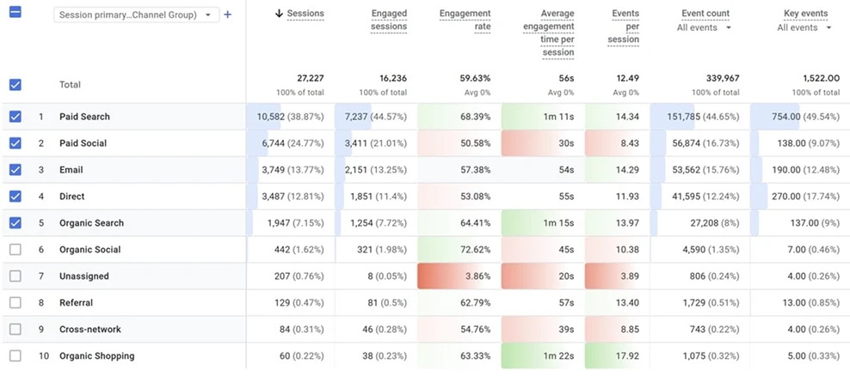Uncheck the Paid Search row checkbox
Screen dimensions: 850x376
(15, 116)
